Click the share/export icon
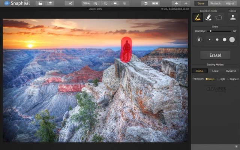 (x=50, y=3)
